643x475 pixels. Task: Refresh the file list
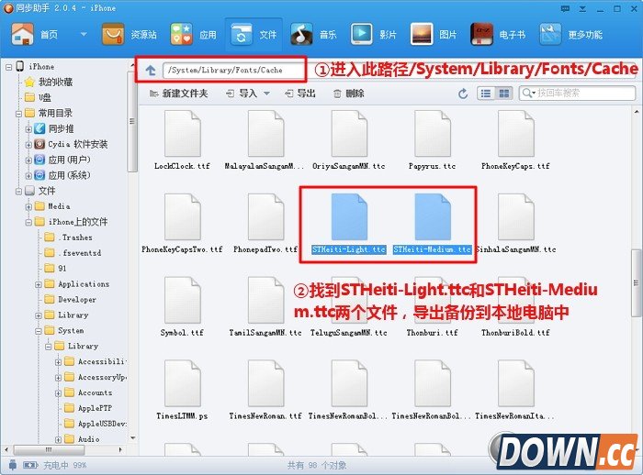[463, 94]
